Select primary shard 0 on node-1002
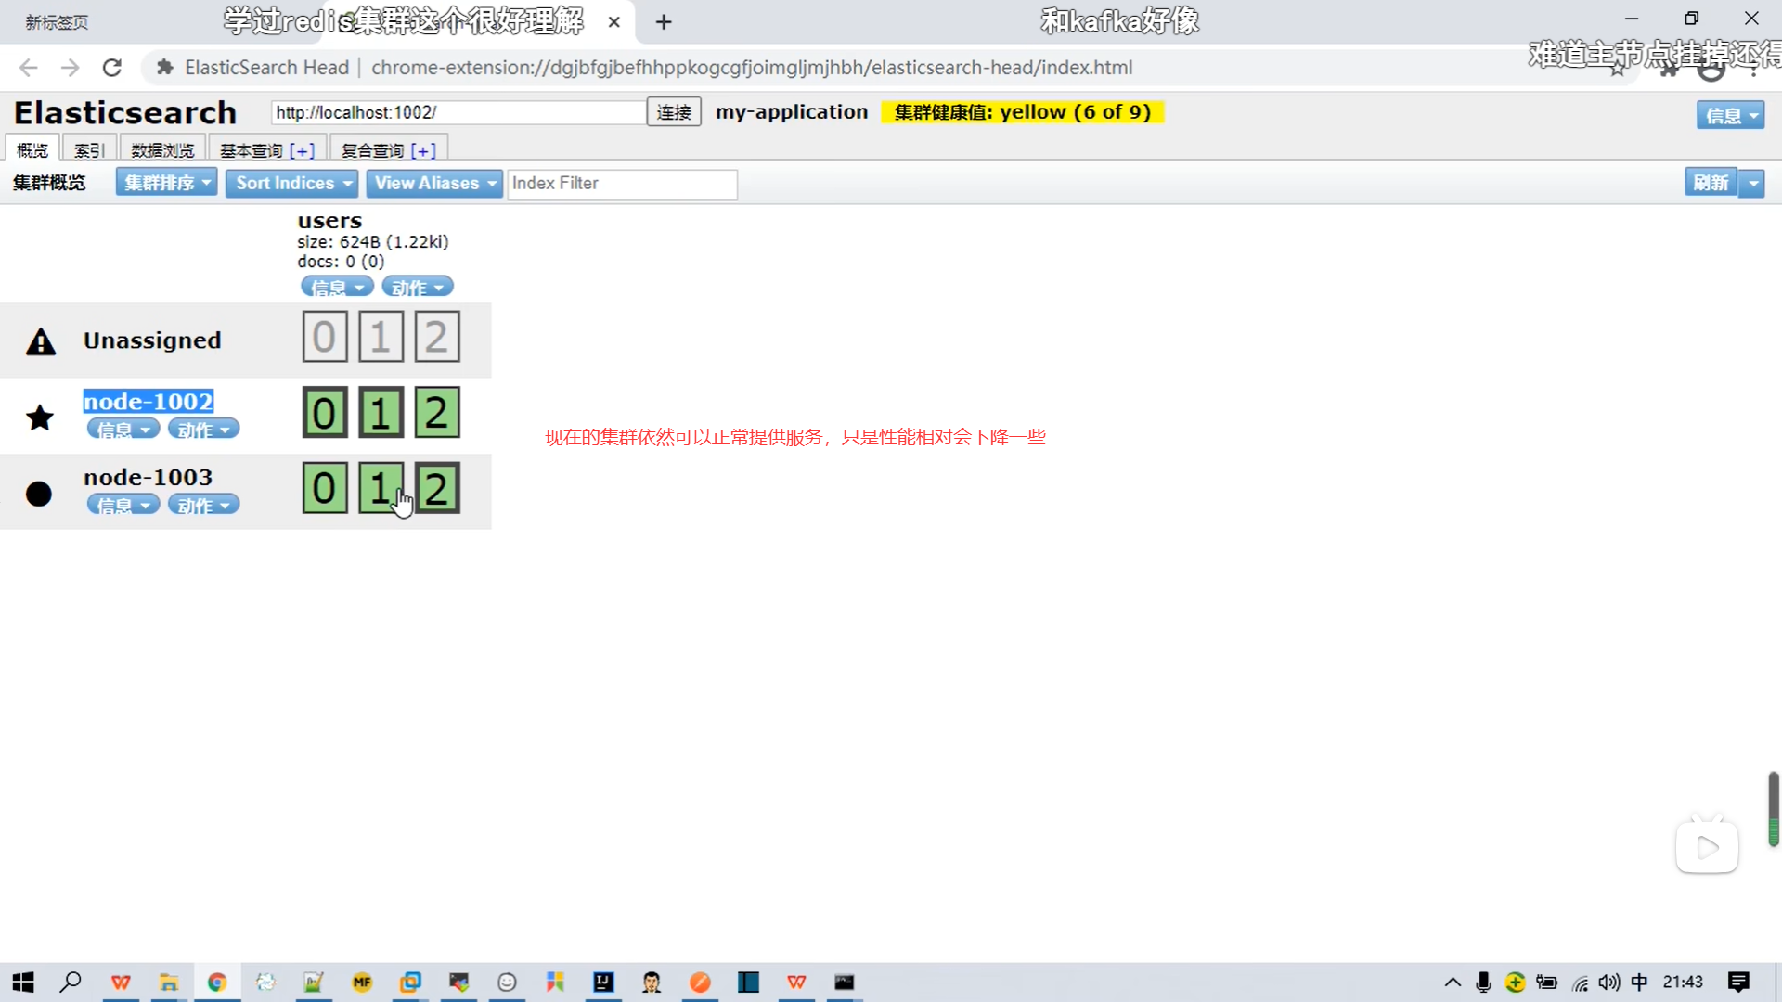Screen dimensions: 1782x1002 (x=325, y=413)
